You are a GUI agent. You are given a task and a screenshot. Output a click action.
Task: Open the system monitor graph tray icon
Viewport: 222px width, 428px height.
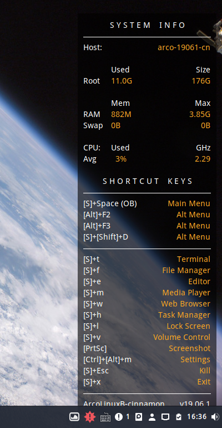pyautogui.click(x=74, y=417)
